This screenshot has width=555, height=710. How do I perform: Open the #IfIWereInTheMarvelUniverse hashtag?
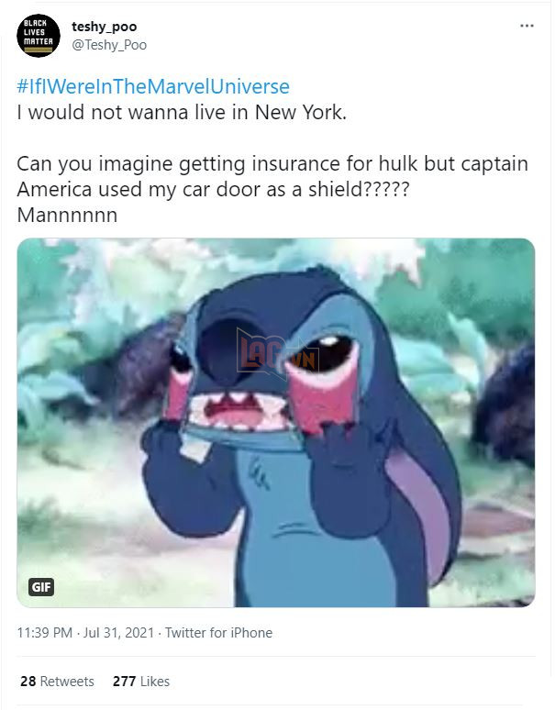pyautogui.click(x=153, y=86)
